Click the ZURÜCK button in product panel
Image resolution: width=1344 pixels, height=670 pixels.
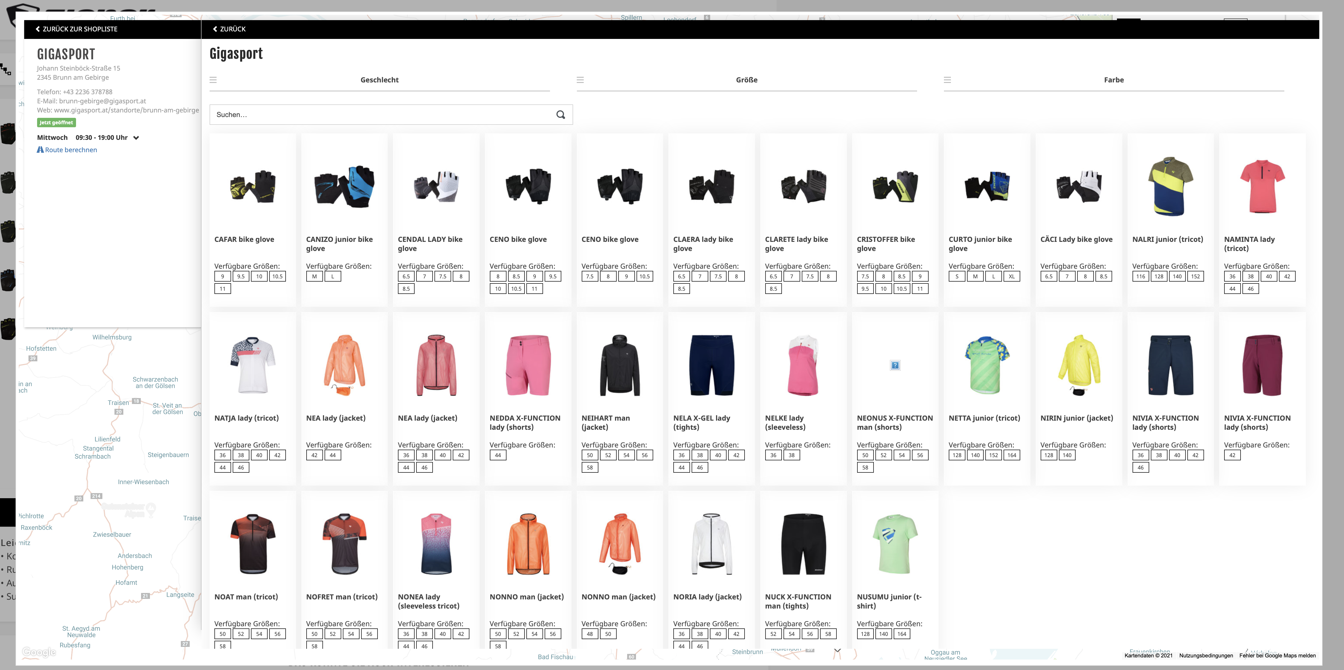coord(229,29)
